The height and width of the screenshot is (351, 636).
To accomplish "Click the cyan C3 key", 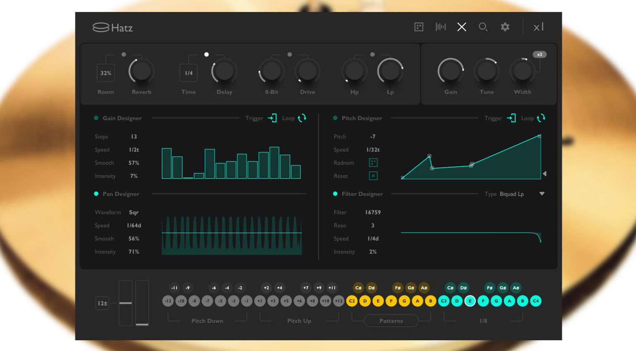I will tap(444, 301).
